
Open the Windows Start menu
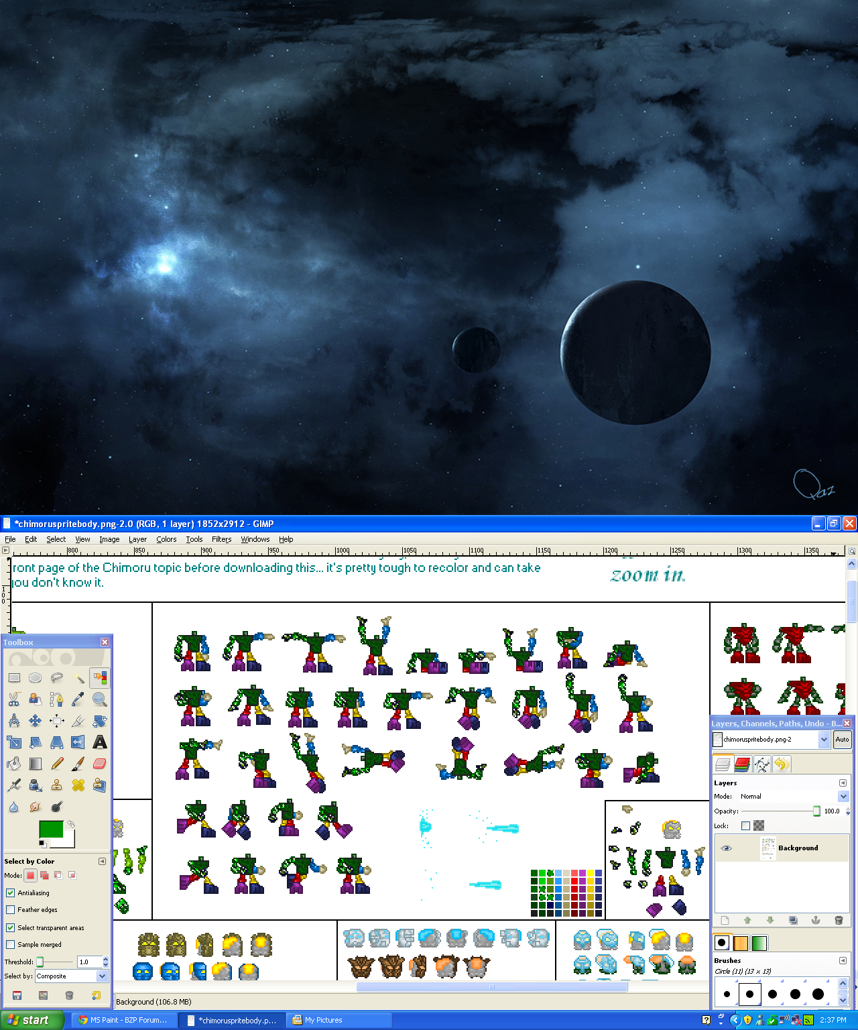click(x=32, y=1020)
